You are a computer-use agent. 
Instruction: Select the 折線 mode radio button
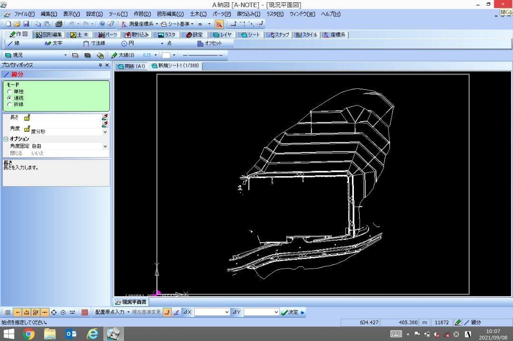coord(9,104)
